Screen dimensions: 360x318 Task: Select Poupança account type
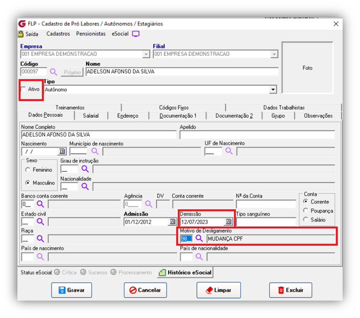click(x=306, y=210)
